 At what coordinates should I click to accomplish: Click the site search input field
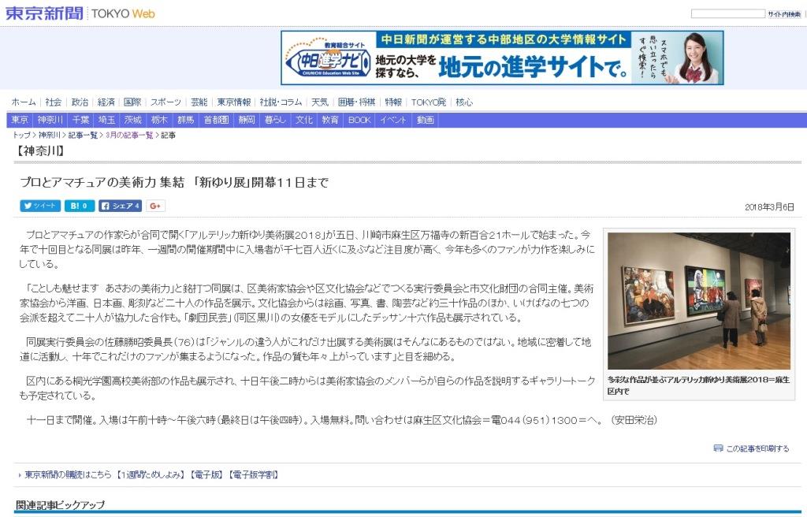tap(727, 14)
